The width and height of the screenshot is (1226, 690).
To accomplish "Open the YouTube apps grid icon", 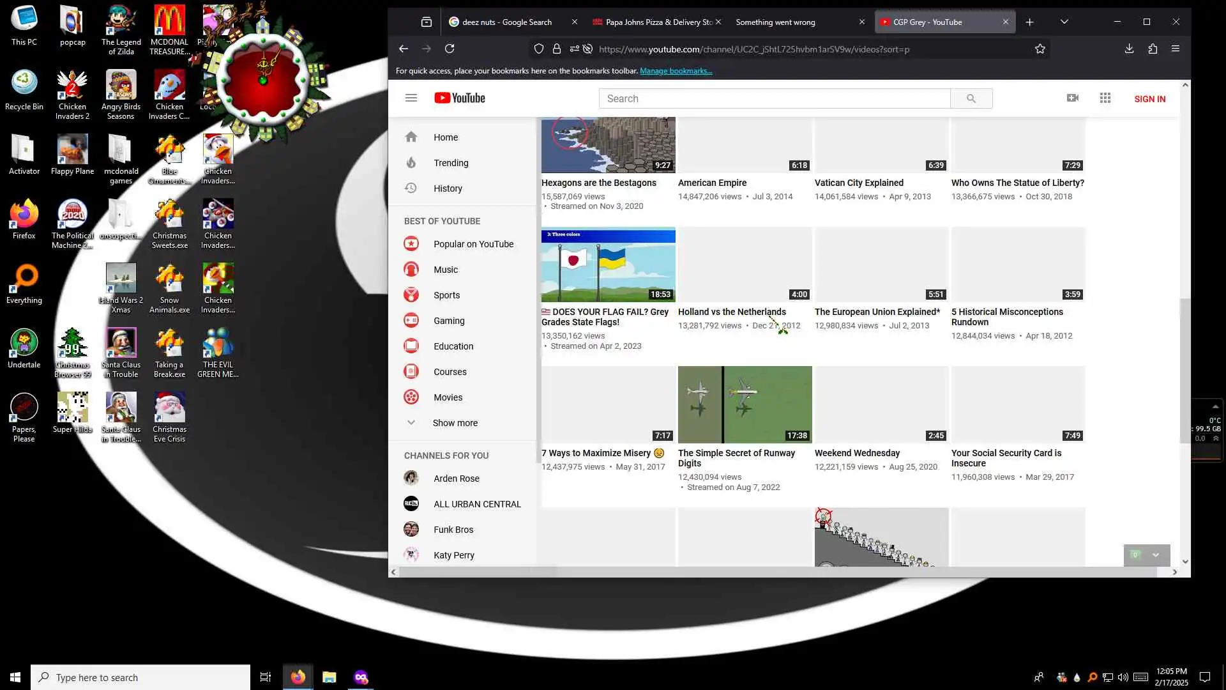I will point(1105,98).
